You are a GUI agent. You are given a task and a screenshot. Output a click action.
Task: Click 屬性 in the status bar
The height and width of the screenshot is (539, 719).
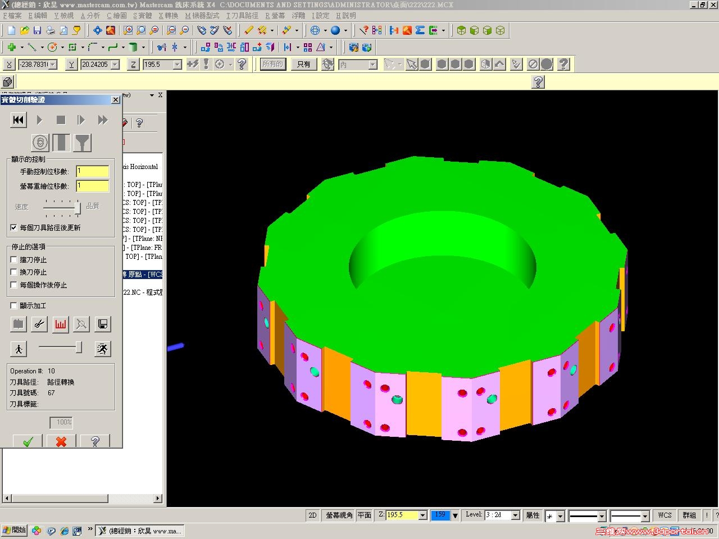click(533, 515)
